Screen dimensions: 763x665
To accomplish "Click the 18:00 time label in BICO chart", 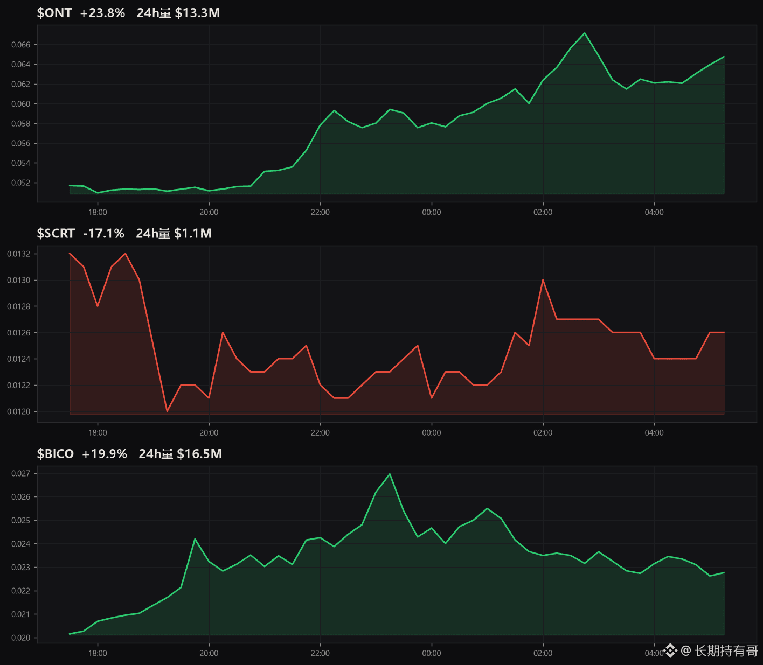I will (98, 653).
